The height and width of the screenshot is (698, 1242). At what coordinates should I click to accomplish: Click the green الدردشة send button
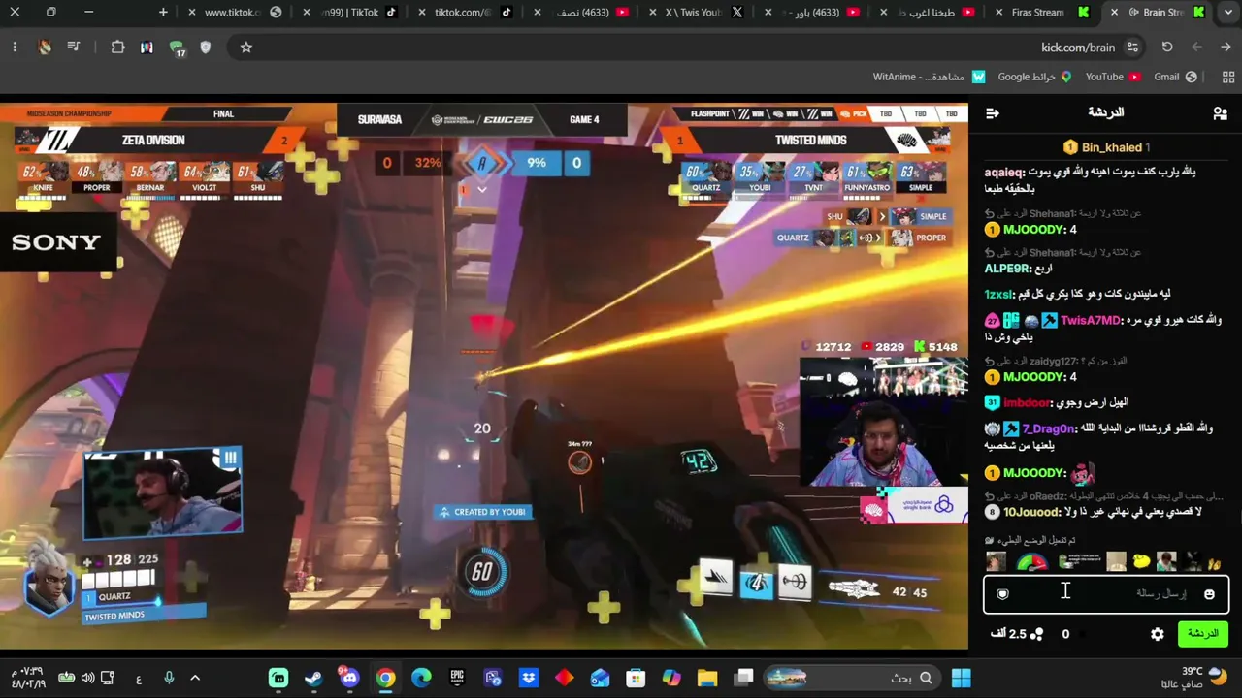[x=1203, y=634]
